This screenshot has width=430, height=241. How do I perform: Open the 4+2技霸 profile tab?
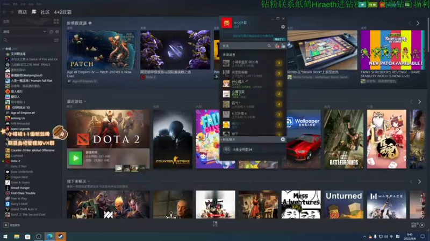point(62,12)
